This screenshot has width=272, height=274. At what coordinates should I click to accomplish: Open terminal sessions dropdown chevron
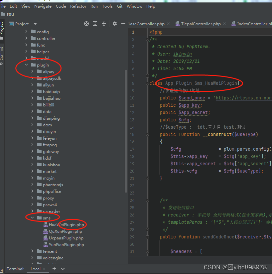point(63,269)
